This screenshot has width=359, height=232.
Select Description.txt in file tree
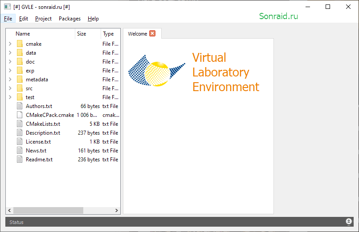tap(43, 133)
